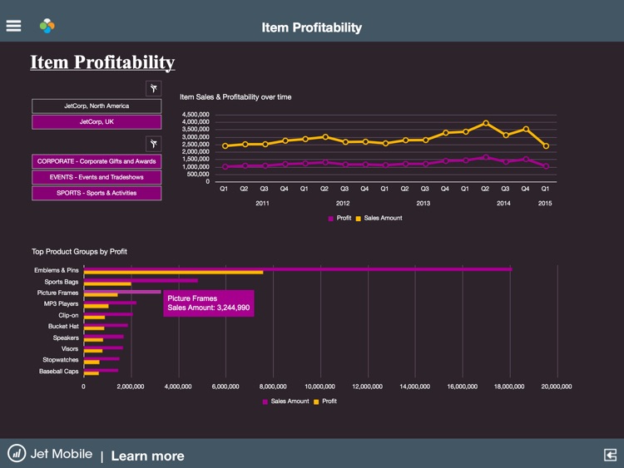Toggle SPORTS - Sports & Activities filter
The height and width of the screenshot is (468, 624).
click(97, 193)
